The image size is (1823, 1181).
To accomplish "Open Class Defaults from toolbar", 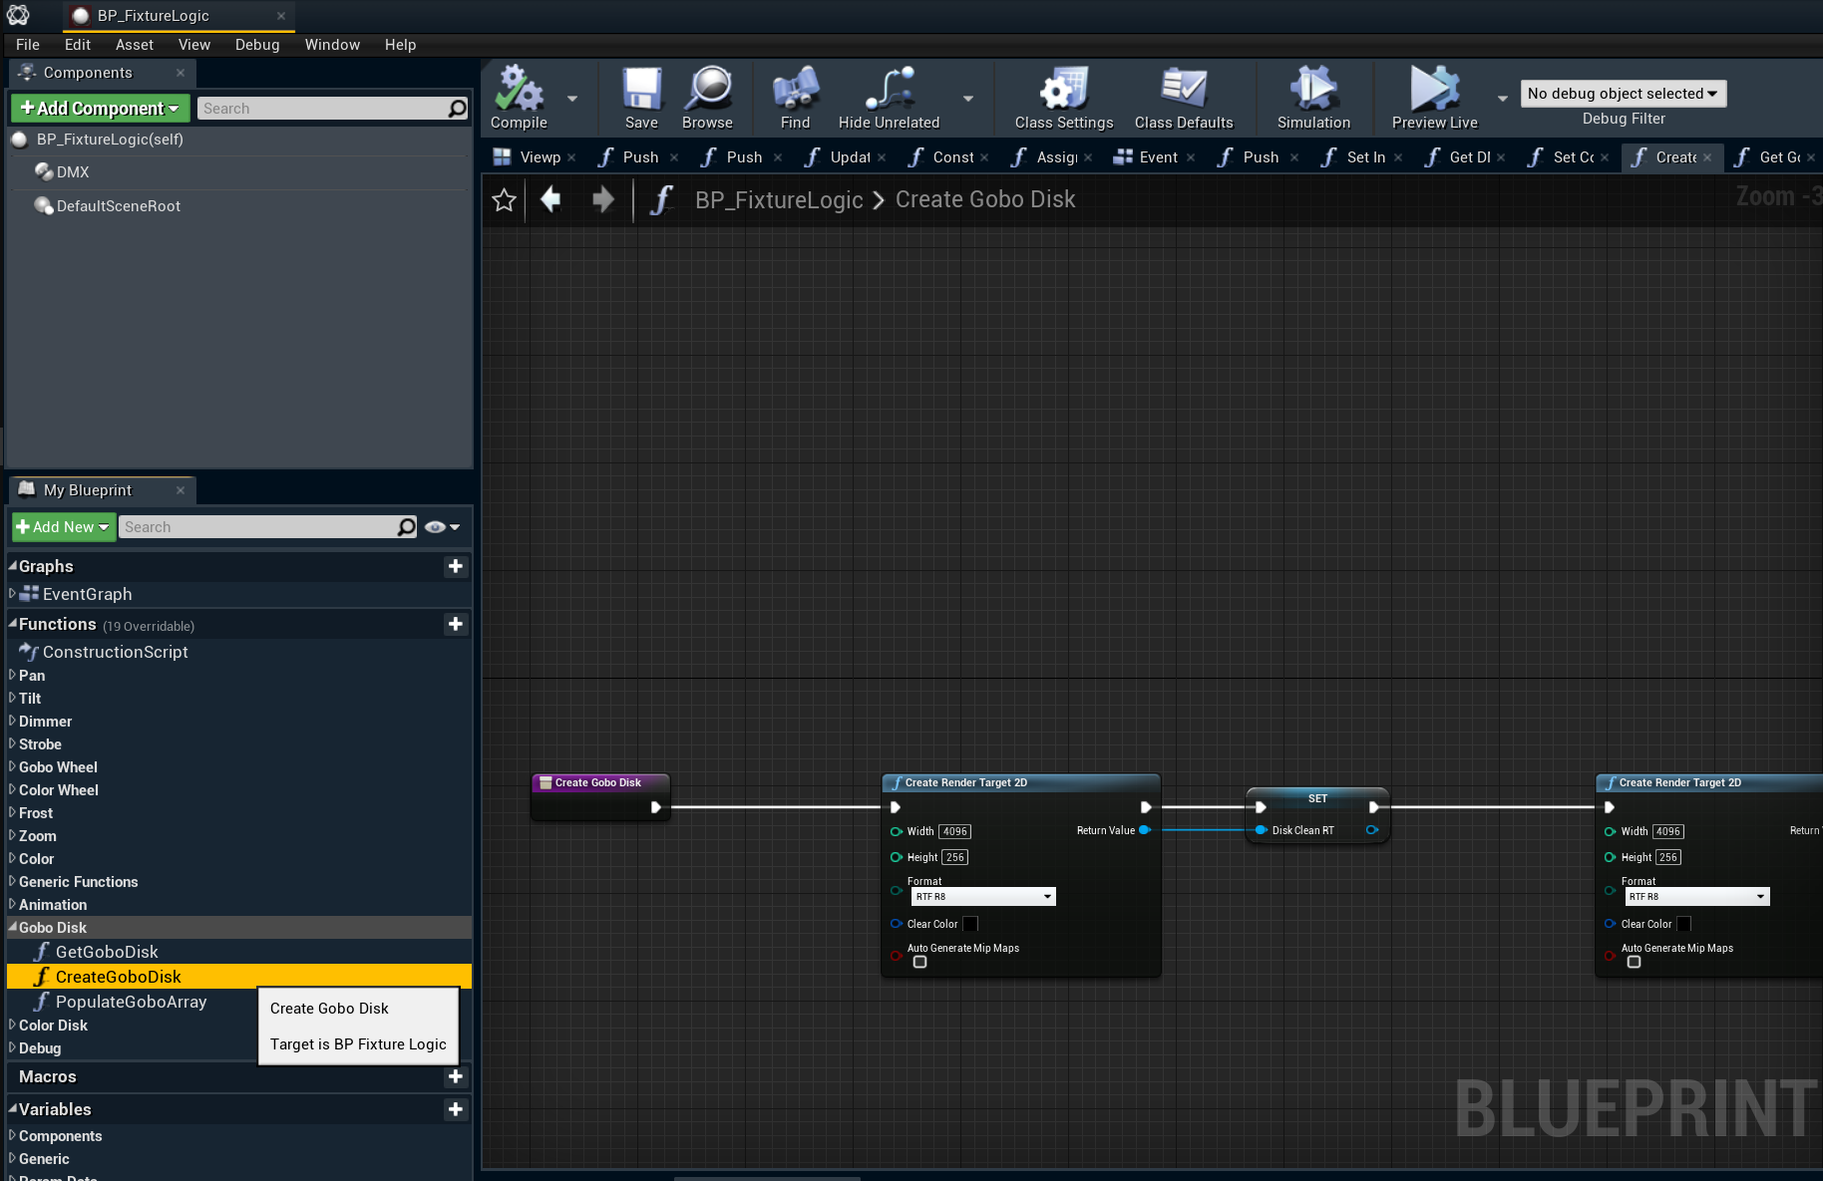I will click(1184, 91).
